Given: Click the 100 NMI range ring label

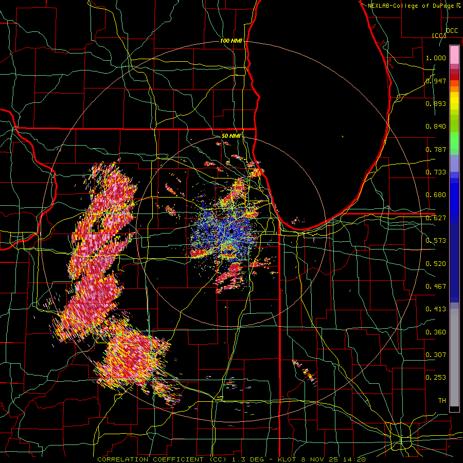Looking at the screenshot, I should [x=231, y=41].
